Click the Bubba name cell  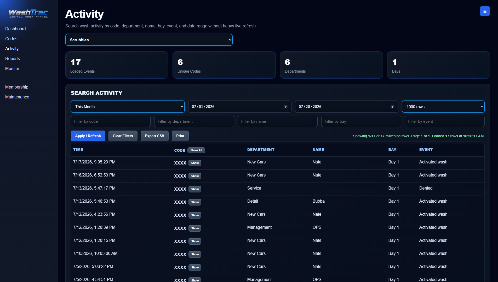click(319, 201)
